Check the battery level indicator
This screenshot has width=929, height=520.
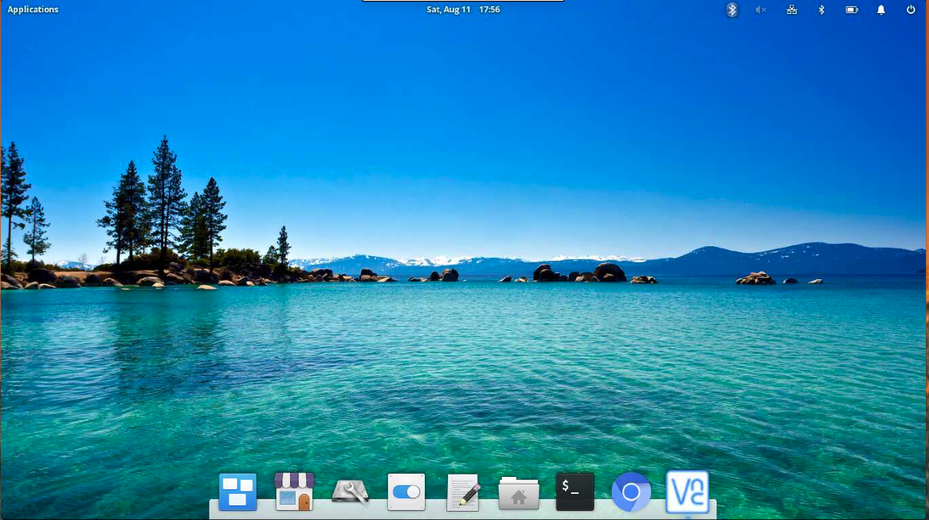(x=850, y=10)
